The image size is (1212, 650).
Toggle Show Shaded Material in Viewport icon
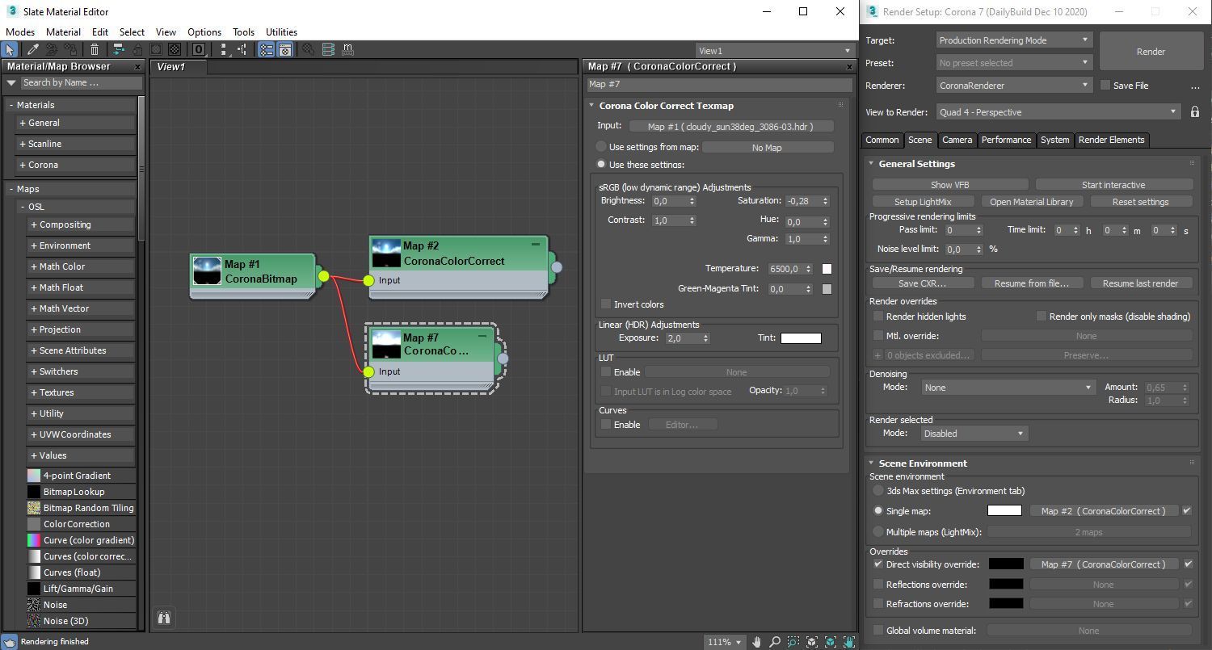pyautogui.click(x=156, y=49)
